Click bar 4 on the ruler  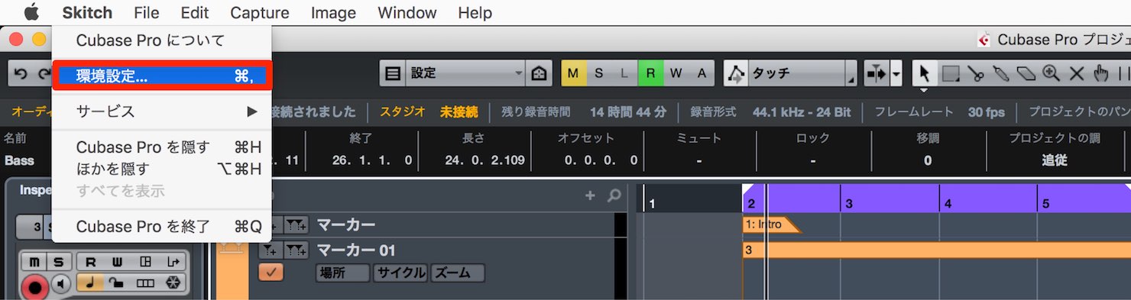point(948,204)
